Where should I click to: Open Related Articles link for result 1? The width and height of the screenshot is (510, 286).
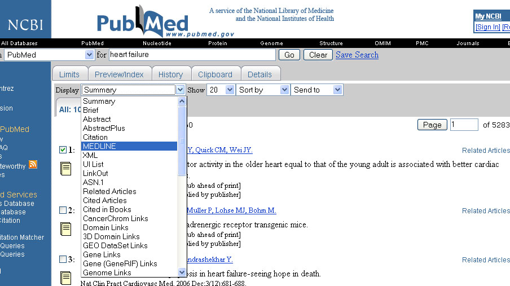point(486,150)
